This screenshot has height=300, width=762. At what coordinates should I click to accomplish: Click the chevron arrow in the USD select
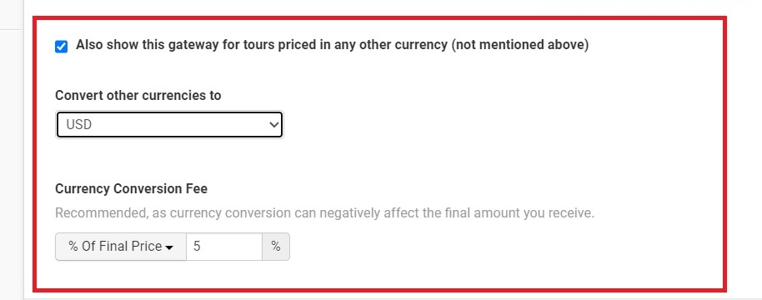tap(274, 125)
